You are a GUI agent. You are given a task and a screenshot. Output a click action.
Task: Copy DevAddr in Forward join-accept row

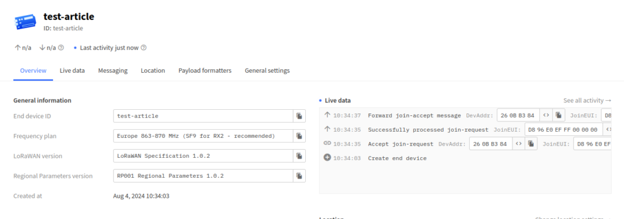[559, 115]
